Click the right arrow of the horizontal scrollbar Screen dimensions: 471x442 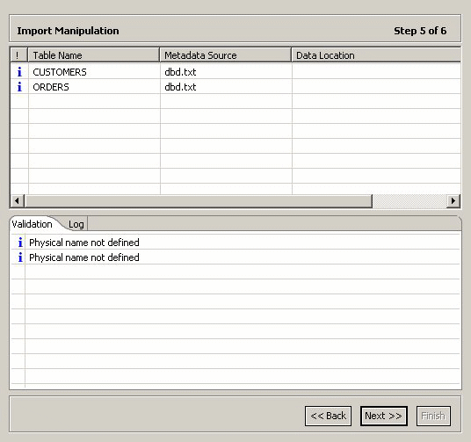coord(453,200)
